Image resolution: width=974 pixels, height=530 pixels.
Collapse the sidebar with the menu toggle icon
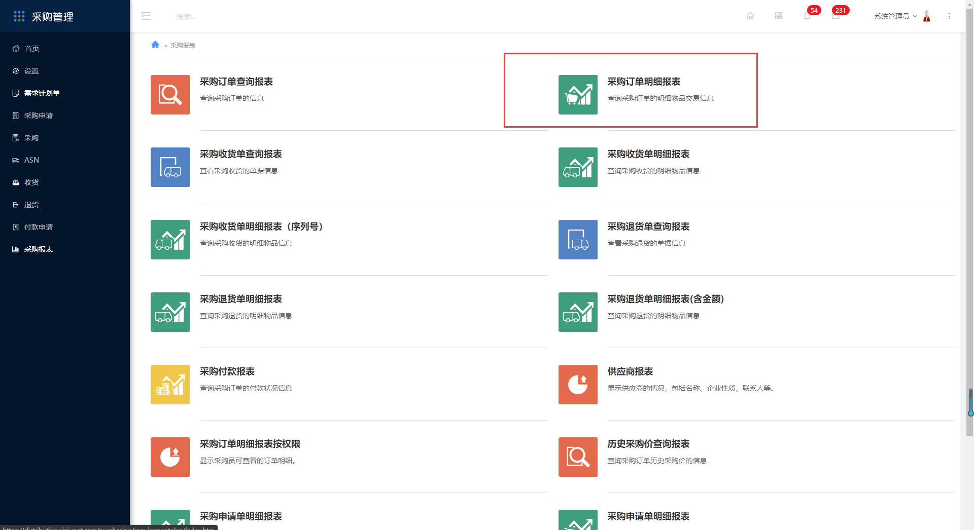(x=146, y=16)
